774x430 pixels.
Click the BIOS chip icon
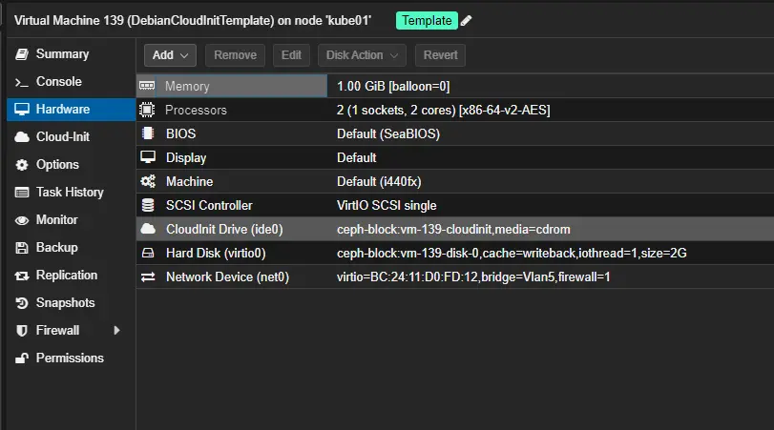(x=148, y=133)
